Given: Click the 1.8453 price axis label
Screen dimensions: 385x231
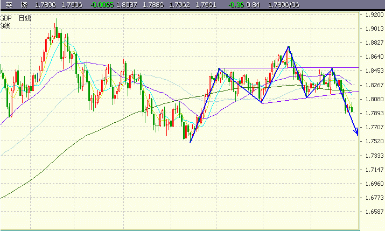Looking at the screenshot, I should point(373,71).
